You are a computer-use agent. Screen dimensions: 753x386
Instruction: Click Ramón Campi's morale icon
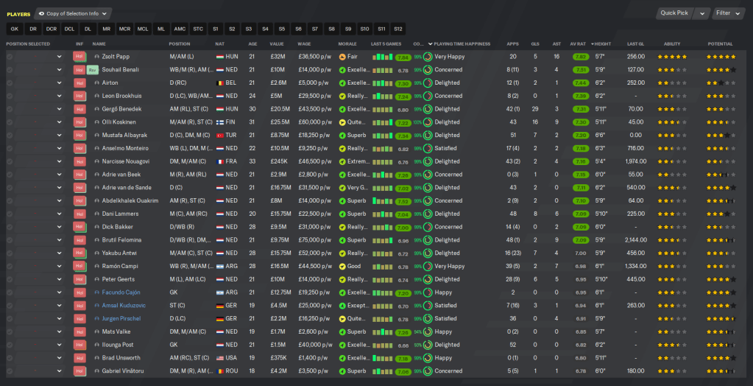coord(342,267)
